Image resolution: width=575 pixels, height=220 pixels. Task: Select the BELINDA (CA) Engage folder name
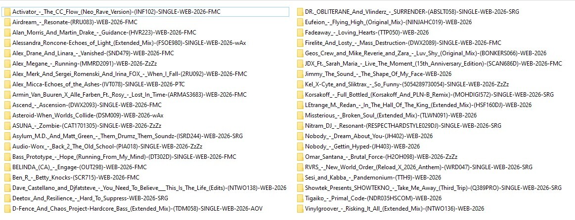pos(79,167)
